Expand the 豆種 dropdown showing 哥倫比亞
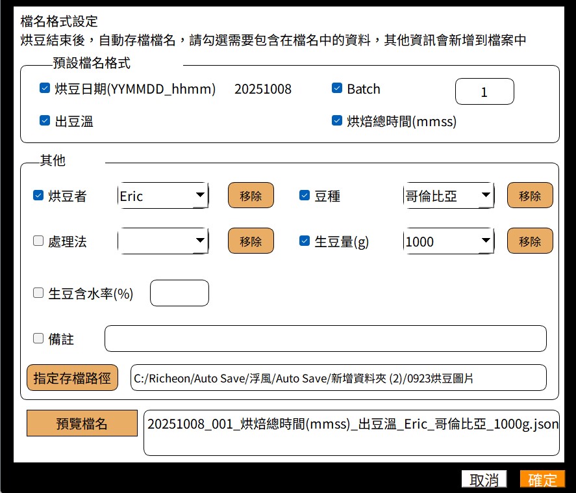Screen dimensions: 576x493 click(x=449, y=194)
